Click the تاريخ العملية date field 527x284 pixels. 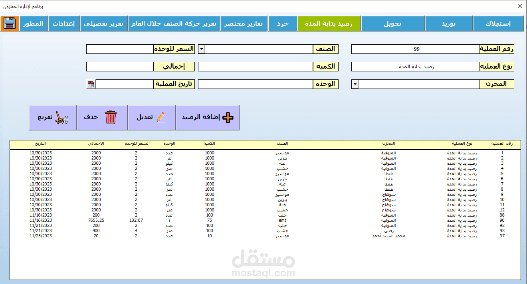point(125,84)
